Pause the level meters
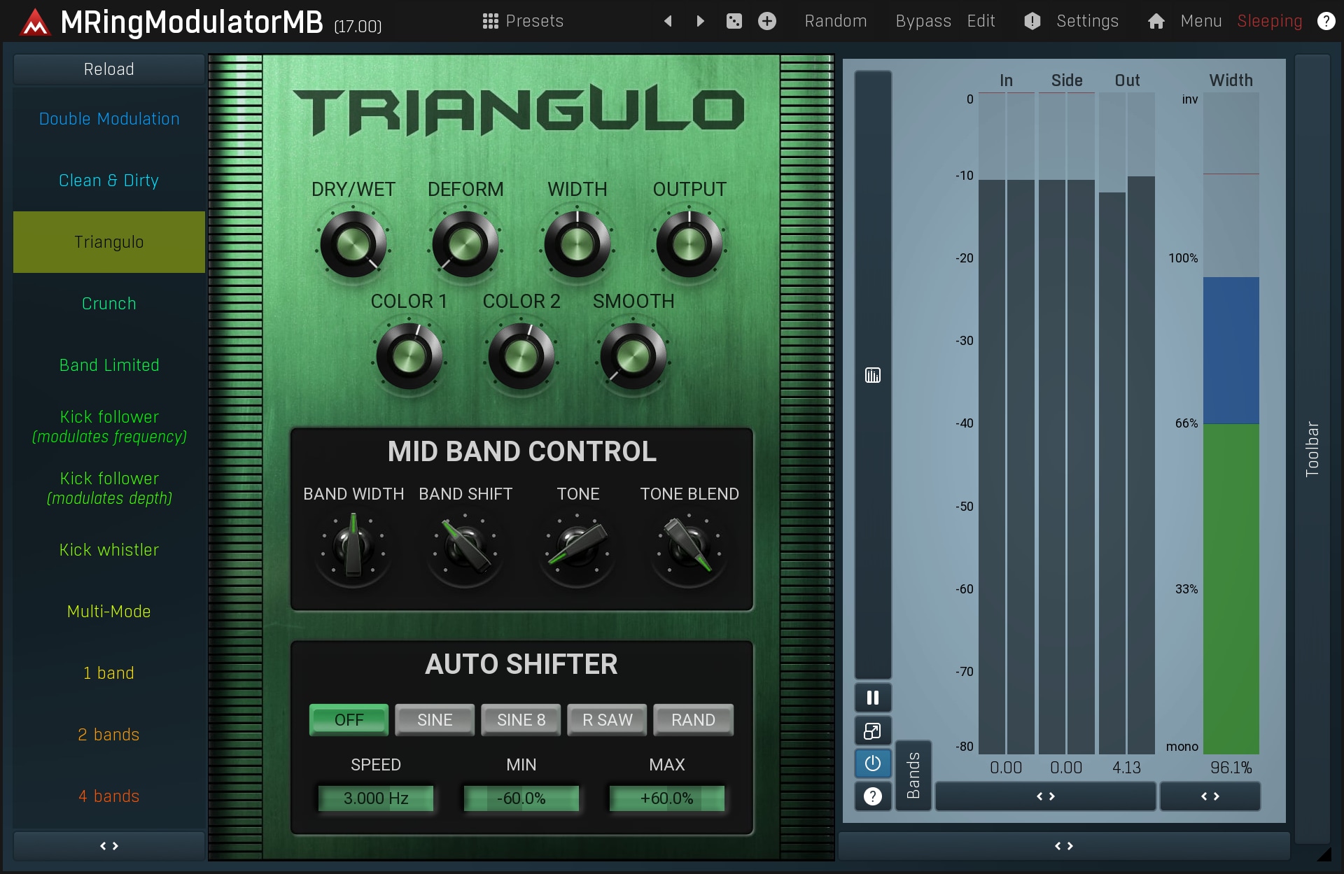The height and width of the screenshot is (874, 1344). (872, 698)
